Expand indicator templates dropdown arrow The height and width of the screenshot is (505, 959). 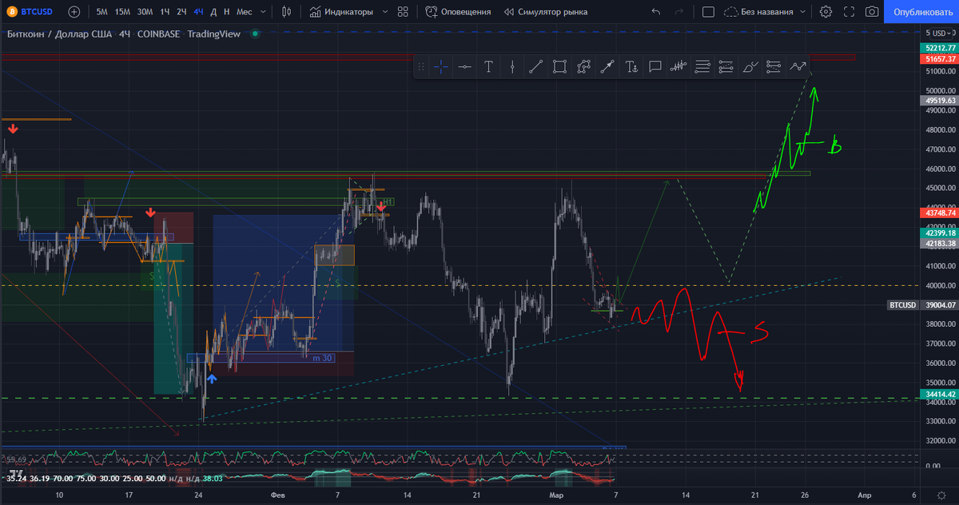[385, 12]
